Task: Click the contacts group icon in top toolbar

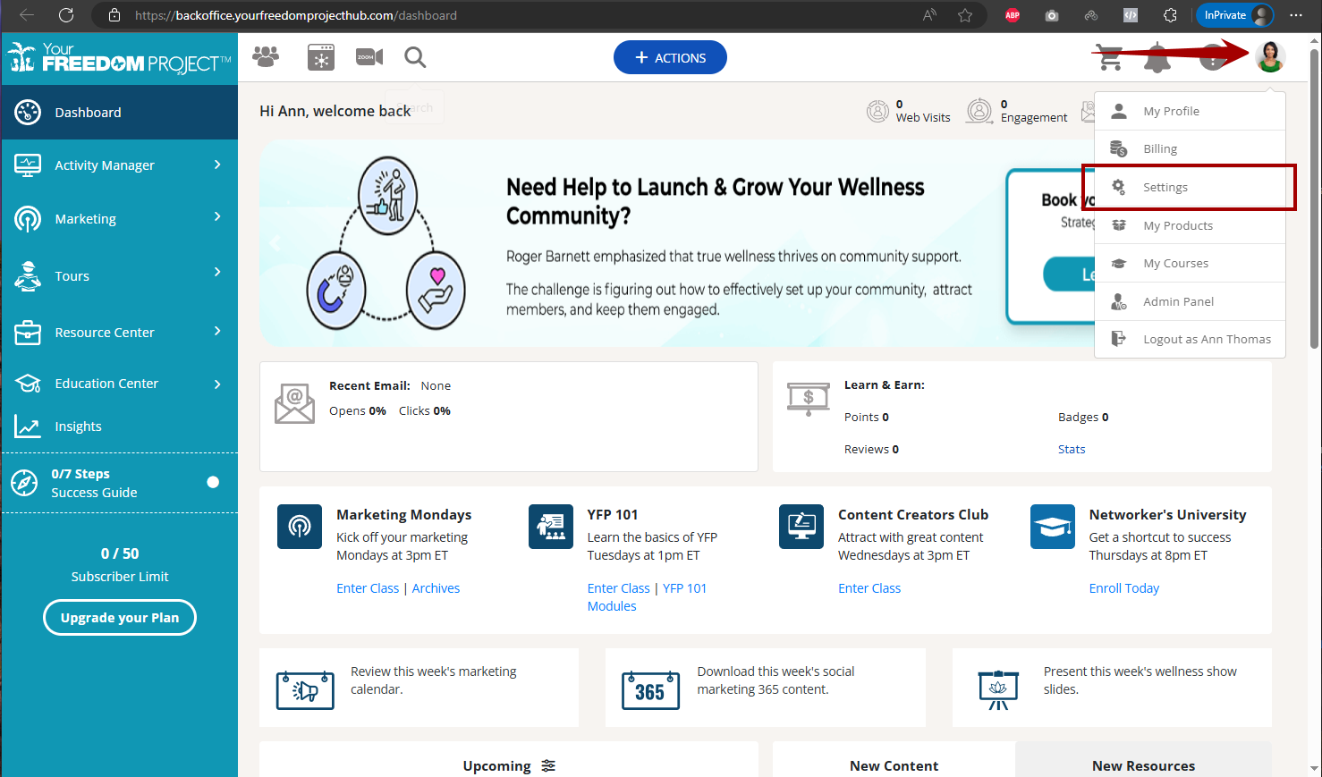Action: click(266, 57)
